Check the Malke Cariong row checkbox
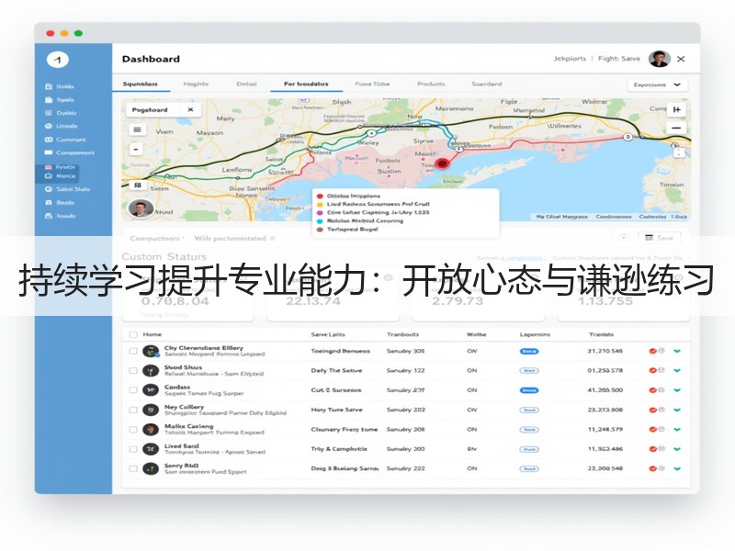The height and width of the screenshot is (551, 735). (x=133, y=430)
